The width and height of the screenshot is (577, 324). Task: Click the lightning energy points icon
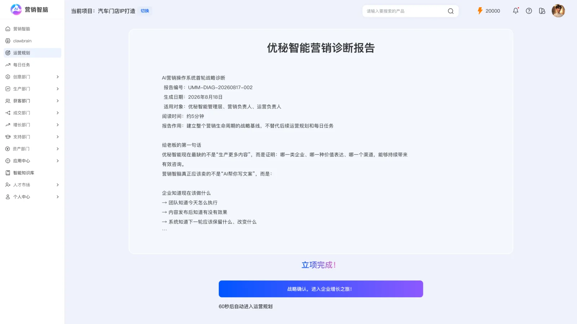(x=480, y=11)
